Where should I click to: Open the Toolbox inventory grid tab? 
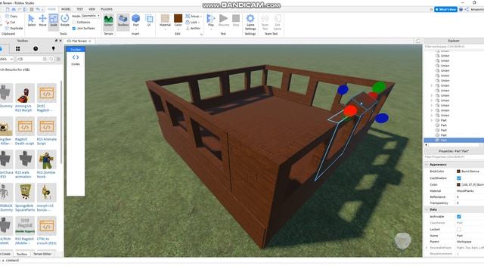point(18,48)
